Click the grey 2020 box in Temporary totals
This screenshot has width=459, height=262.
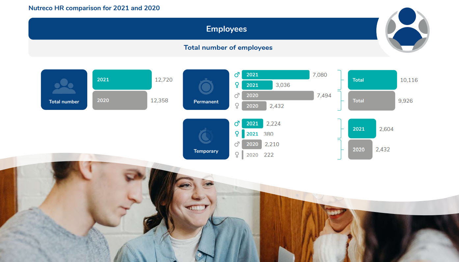coord(360,149)
